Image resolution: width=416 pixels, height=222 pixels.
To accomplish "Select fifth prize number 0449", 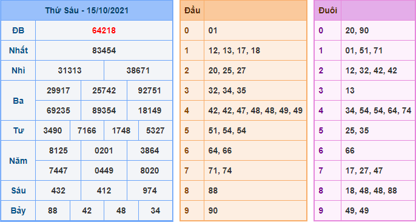I will tap(104, 170).
